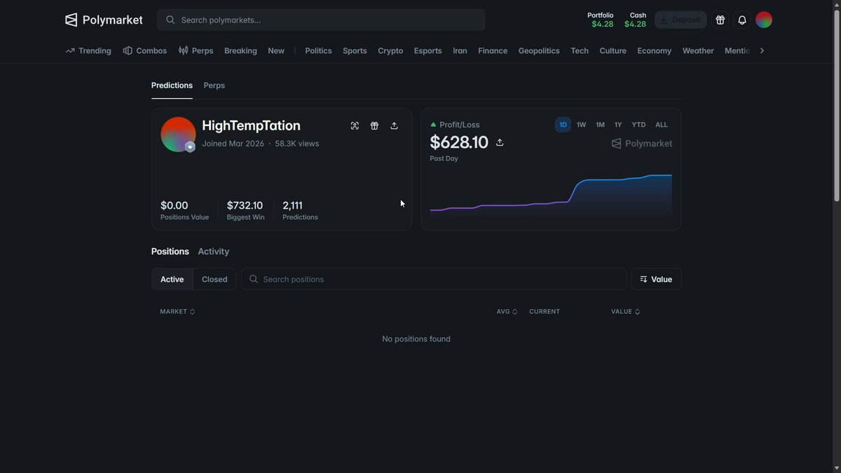The width and height of the screenshot is (841, 473).
Task: Sort positions by Value column header
Action: [x=625, y=311]
